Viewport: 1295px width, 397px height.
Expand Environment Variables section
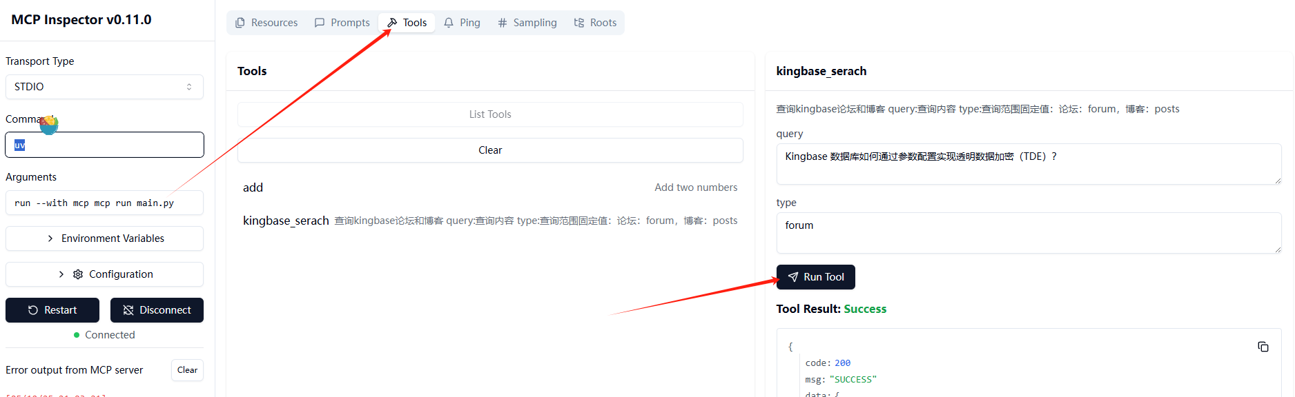click(104, 238)
